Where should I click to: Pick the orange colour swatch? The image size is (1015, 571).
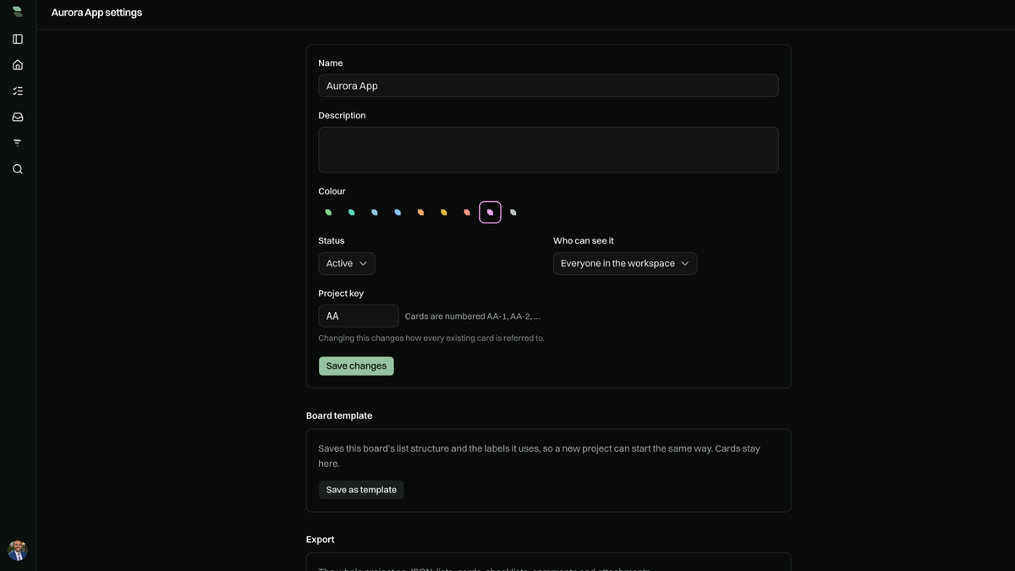point(421,212)
